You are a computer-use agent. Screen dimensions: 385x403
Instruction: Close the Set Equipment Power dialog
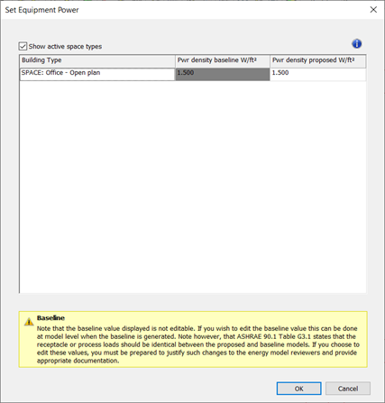pos(373,10)
